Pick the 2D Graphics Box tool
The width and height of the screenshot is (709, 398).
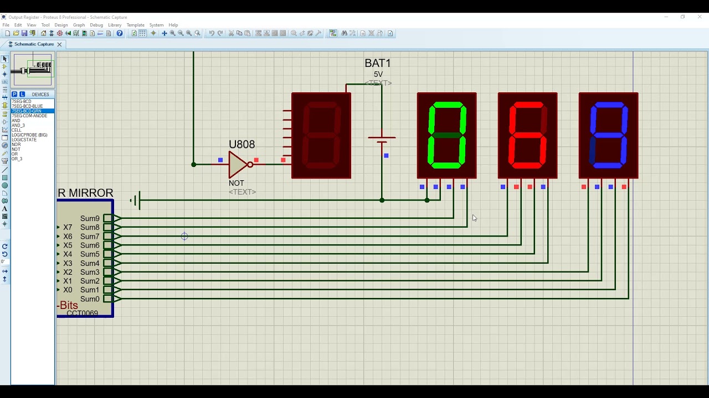click(4, 177)
